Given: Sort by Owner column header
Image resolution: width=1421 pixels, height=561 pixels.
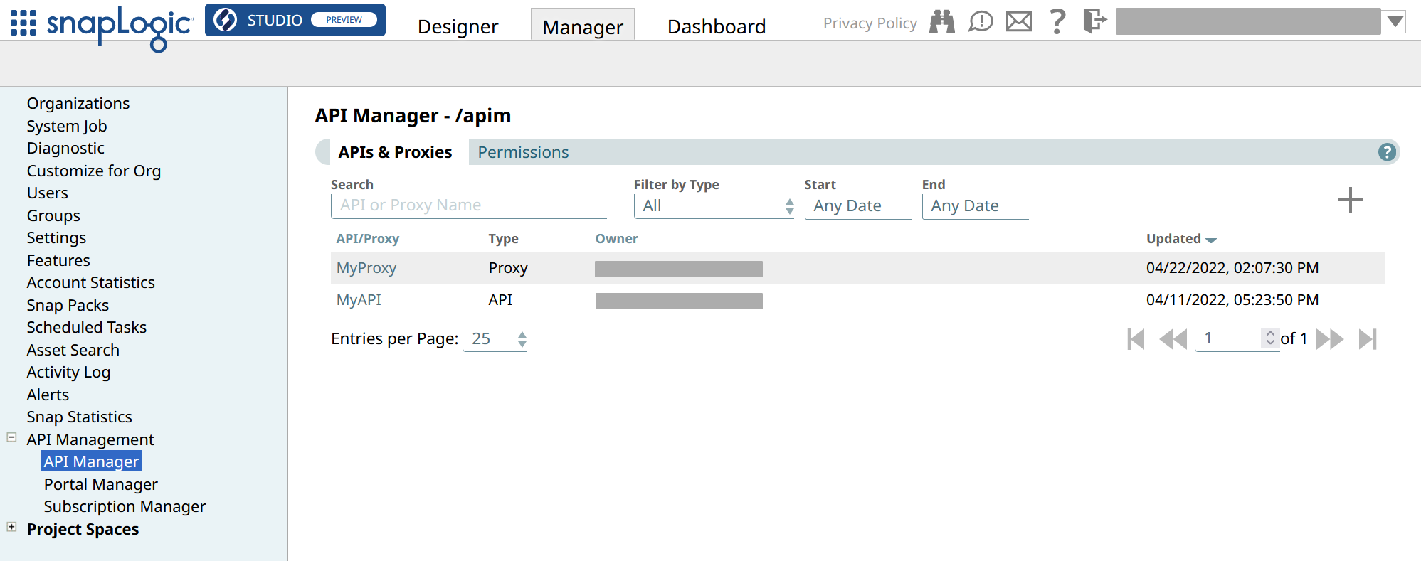Looking at the screenshot, I should [x=616, y=239].
